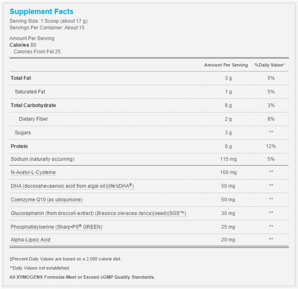
Task: Open the DHA docosahexaenoic acid ingredient link
Action: point(72,186)
